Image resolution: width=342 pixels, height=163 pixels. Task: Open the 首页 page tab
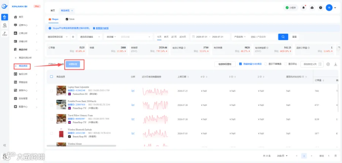[x=53, y=11]
